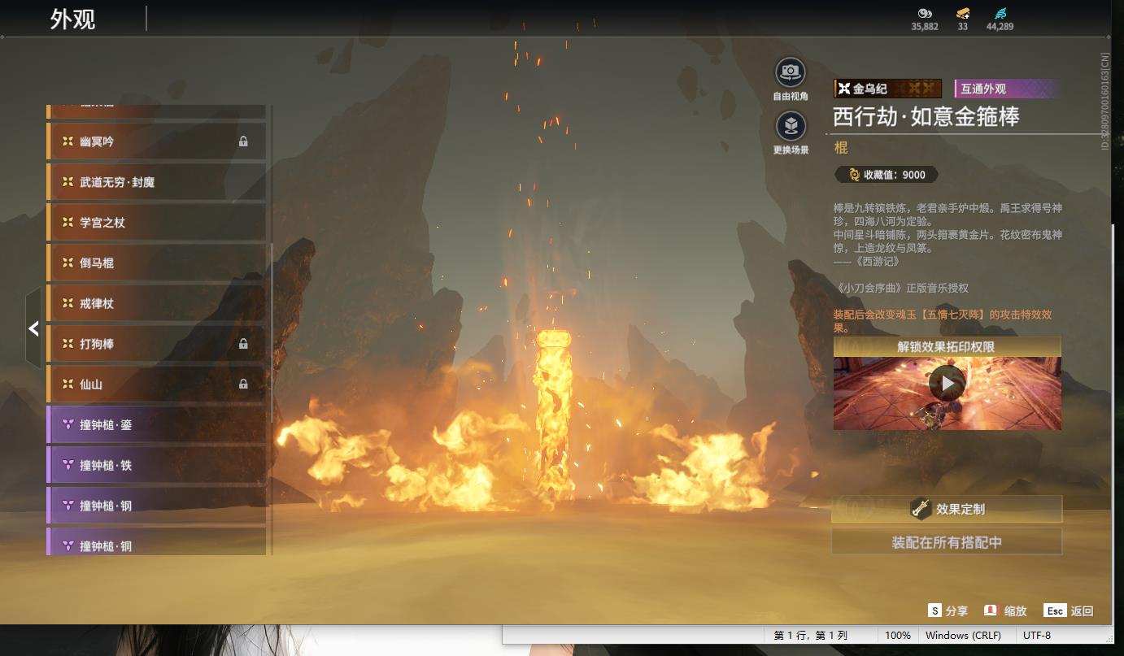Click the gold bar currency icon
Screen dimensions: 1124x656
pos(963,13)
